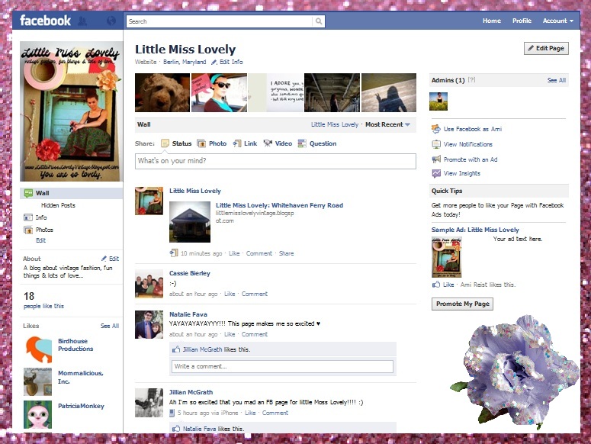Open friend requests icon in top bar
Viewport: 591px width, 444px height.
pos(82,21)
